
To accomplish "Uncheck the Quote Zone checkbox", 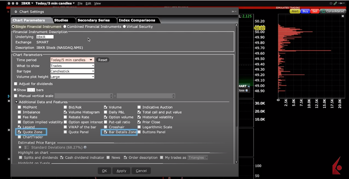I will point(20,132).
